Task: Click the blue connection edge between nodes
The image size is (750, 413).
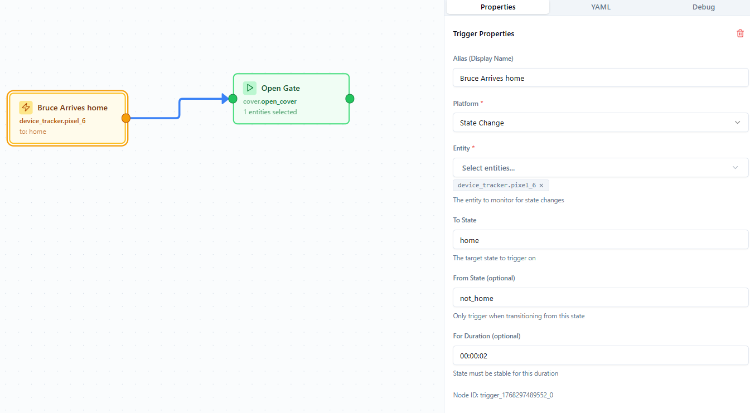Action: [x=179, y=109]
